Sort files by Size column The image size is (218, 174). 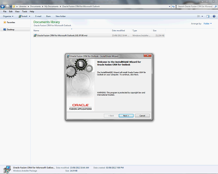pyautogui.click(x=158, y=31)
